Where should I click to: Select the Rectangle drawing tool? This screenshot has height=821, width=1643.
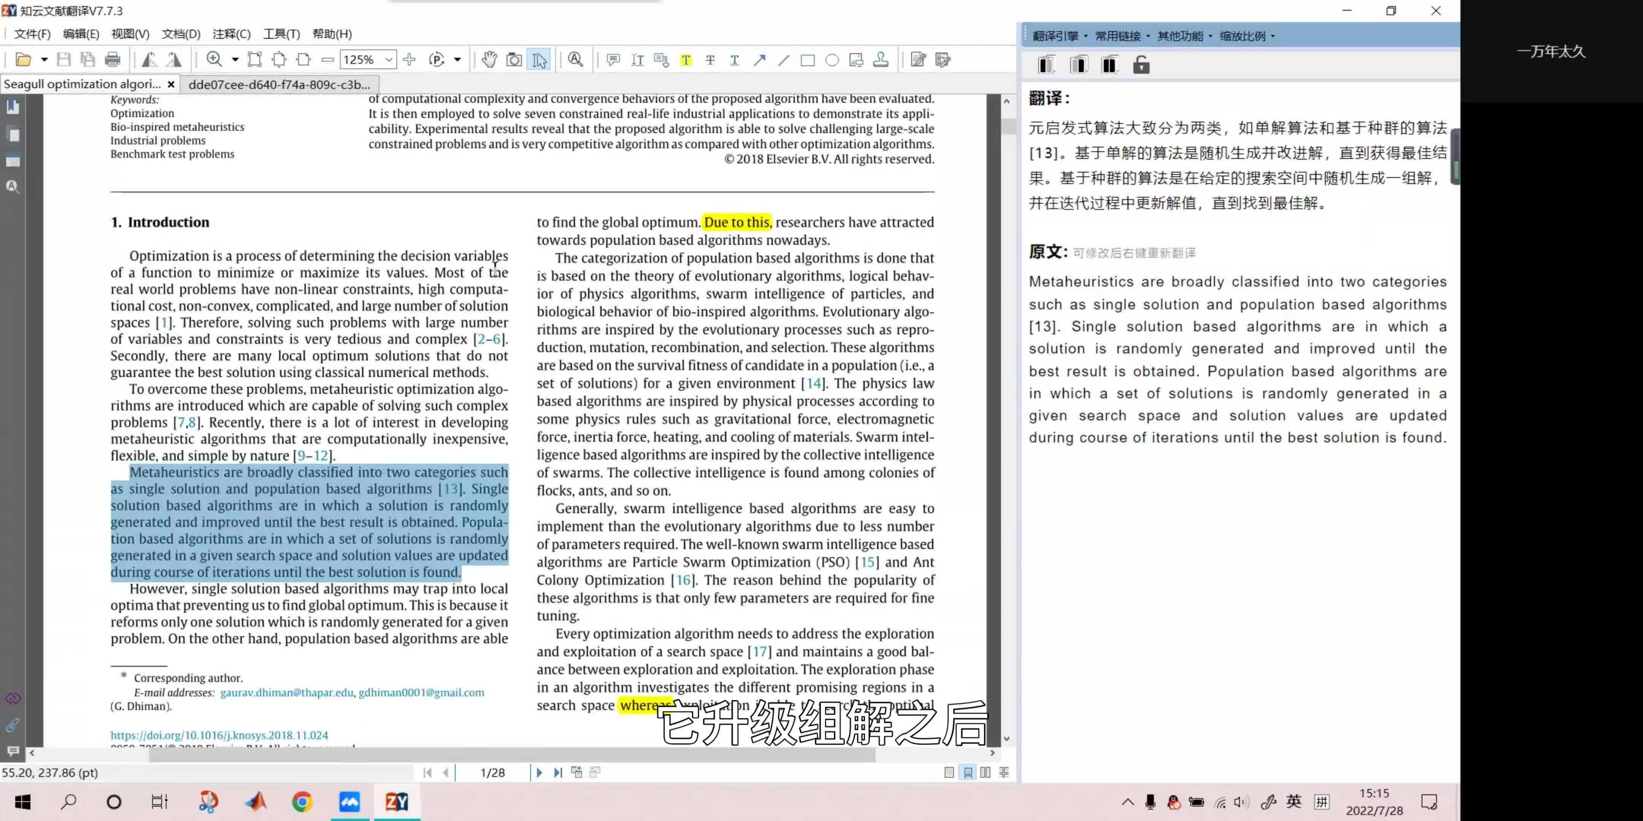click(807, 60)
